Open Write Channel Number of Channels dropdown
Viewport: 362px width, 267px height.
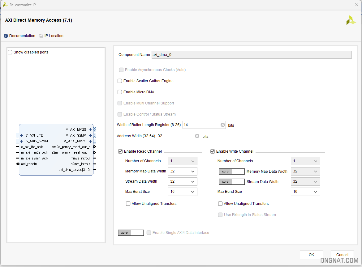[x=305, y=161]
